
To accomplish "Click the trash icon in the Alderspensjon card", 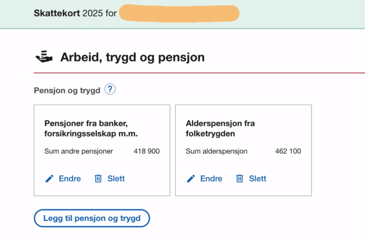I will [x=240, y=179].
